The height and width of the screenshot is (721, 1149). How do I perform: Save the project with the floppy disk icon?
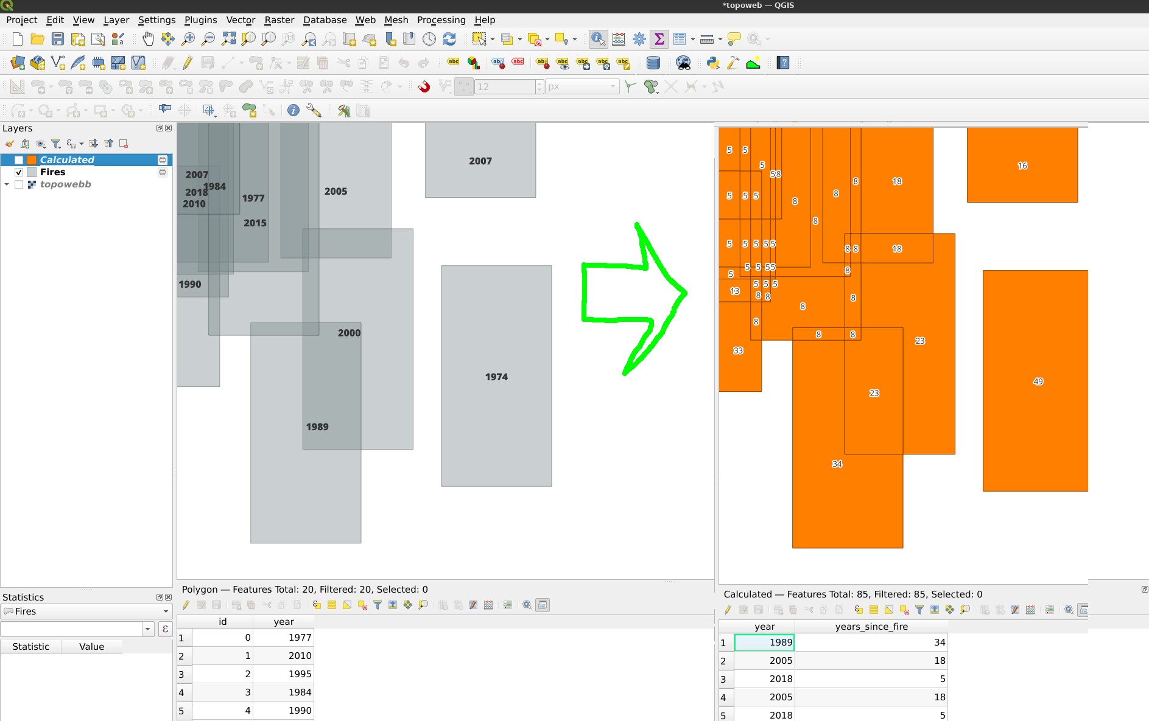point(58,40)
